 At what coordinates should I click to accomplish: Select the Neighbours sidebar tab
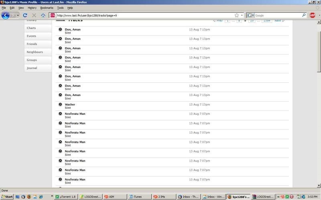coord(35,52)
